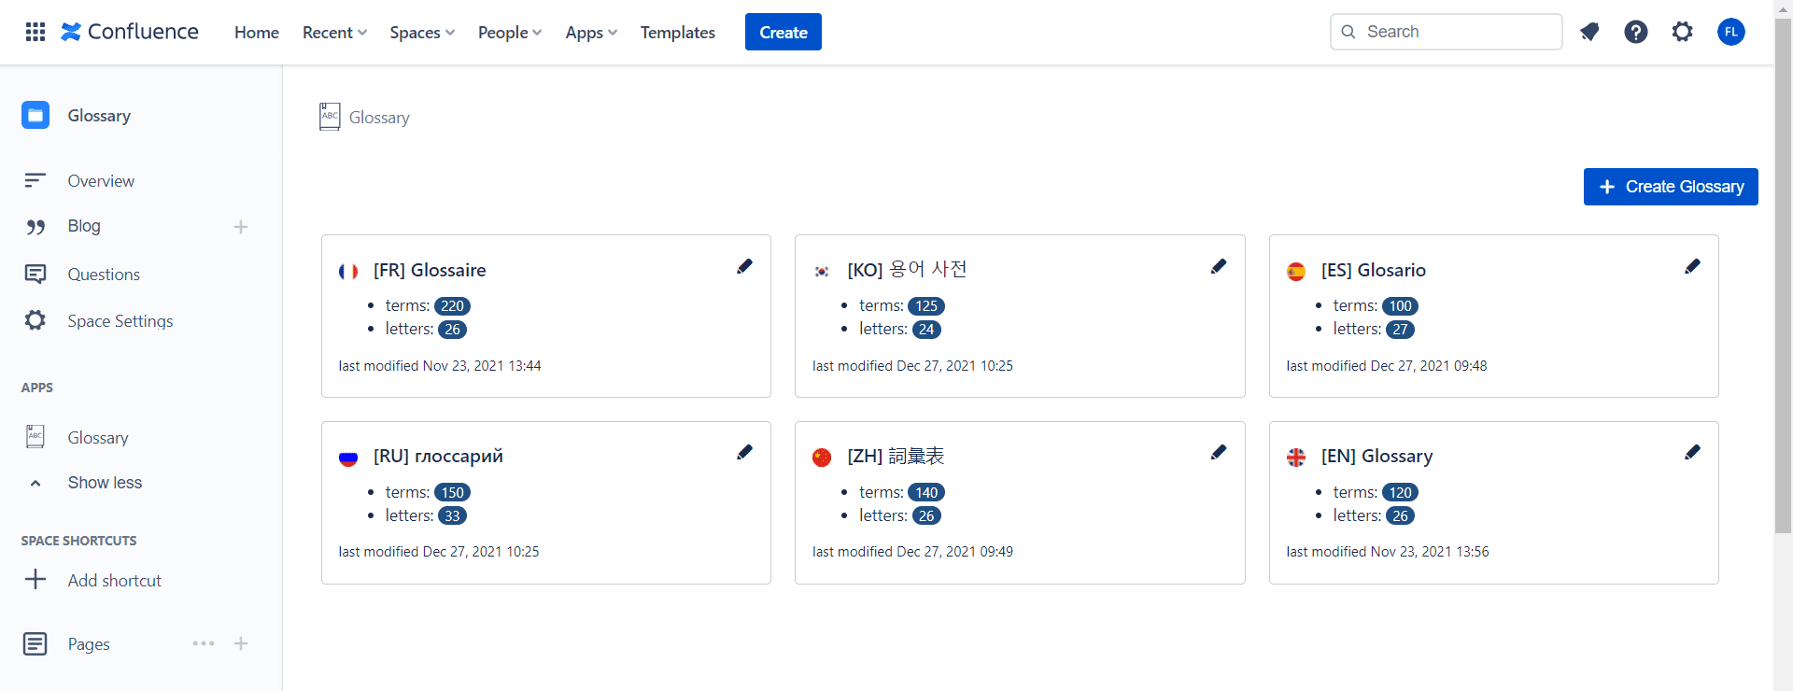Expand the Recent dropdown
Screen dimensions: 1793x691
point(335,33)
